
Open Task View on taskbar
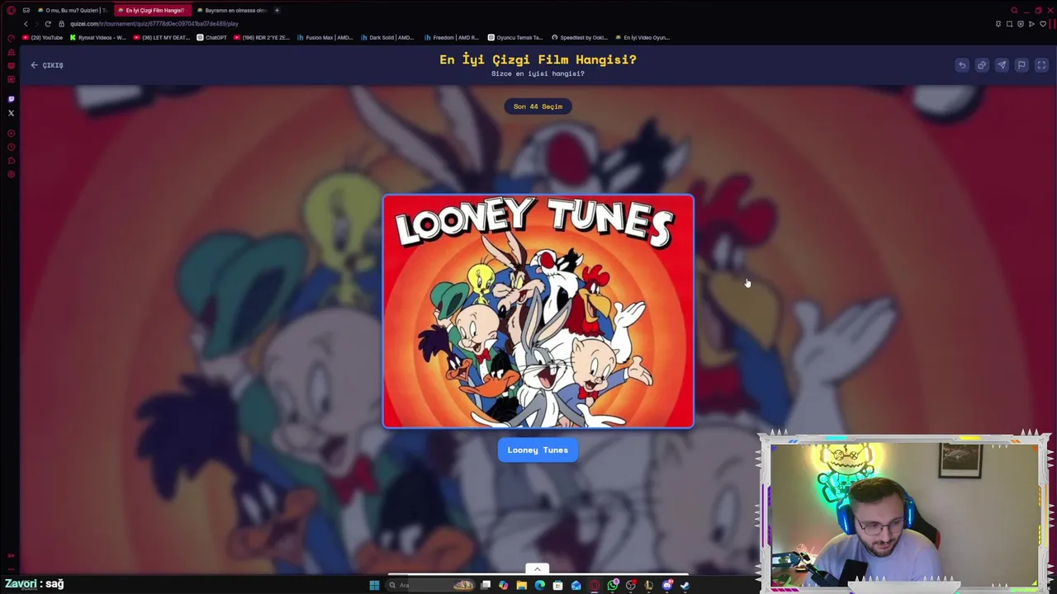tap(486, 586)
